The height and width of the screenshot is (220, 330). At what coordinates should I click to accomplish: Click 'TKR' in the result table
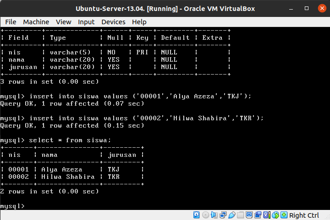pos(114,177)
